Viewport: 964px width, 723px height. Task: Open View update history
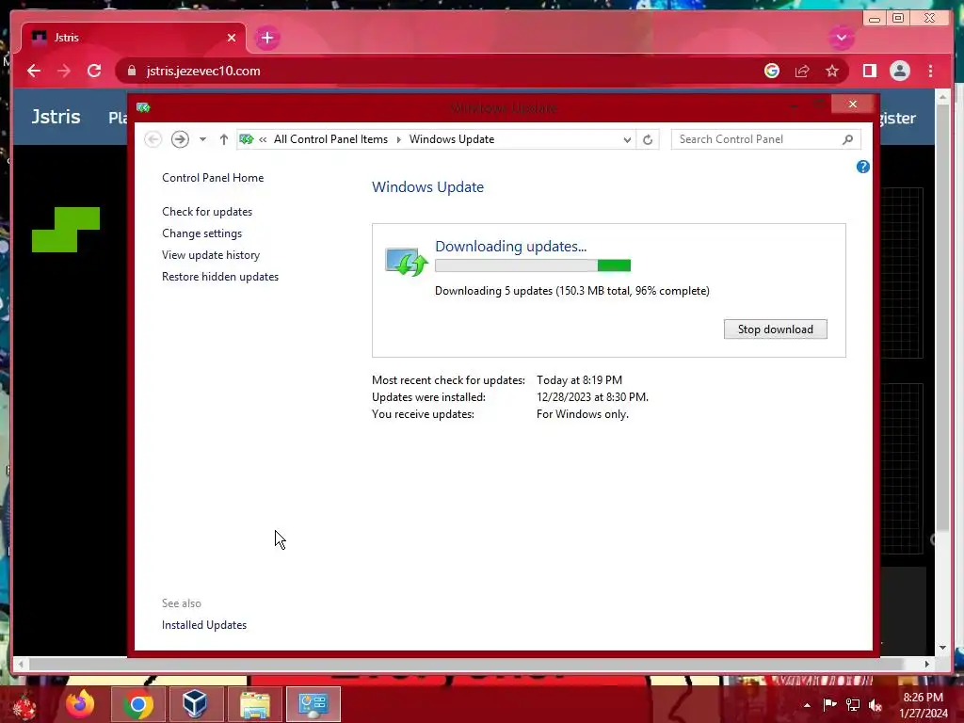point(211,255)
